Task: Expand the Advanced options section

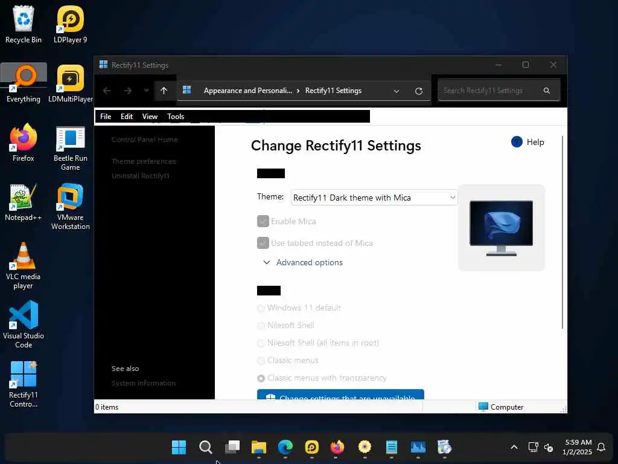Action: 303,262
